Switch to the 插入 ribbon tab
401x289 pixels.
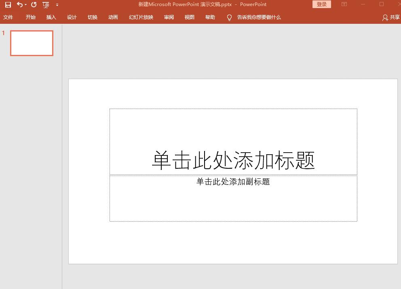coord(51,17)
